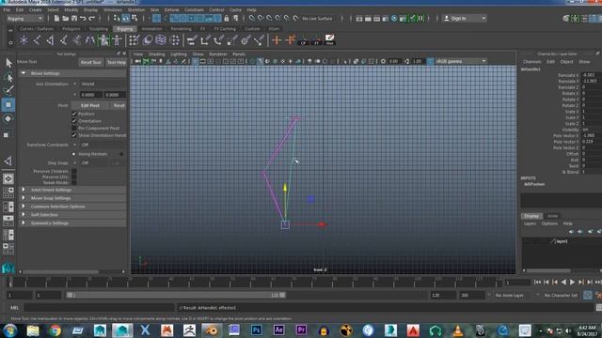
Task: Open Google Chrome from the taskbar
Action: click(x=55, y=330)
